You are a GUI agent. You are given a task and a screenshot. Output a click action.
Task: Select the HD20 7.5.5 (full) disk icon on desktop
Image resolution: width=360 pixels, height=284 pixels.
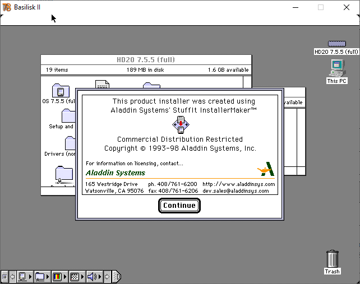336,44
